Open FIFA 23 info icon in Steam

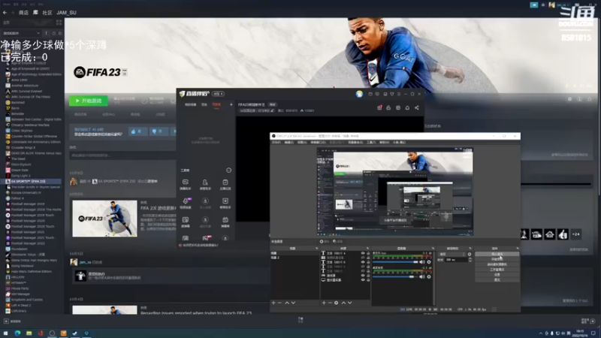579,99
